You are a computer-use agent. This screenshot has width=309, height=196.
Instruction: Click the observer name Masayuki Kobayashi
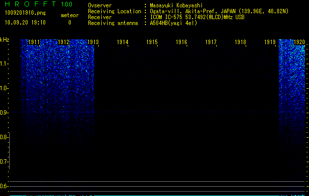pos(176,5)
